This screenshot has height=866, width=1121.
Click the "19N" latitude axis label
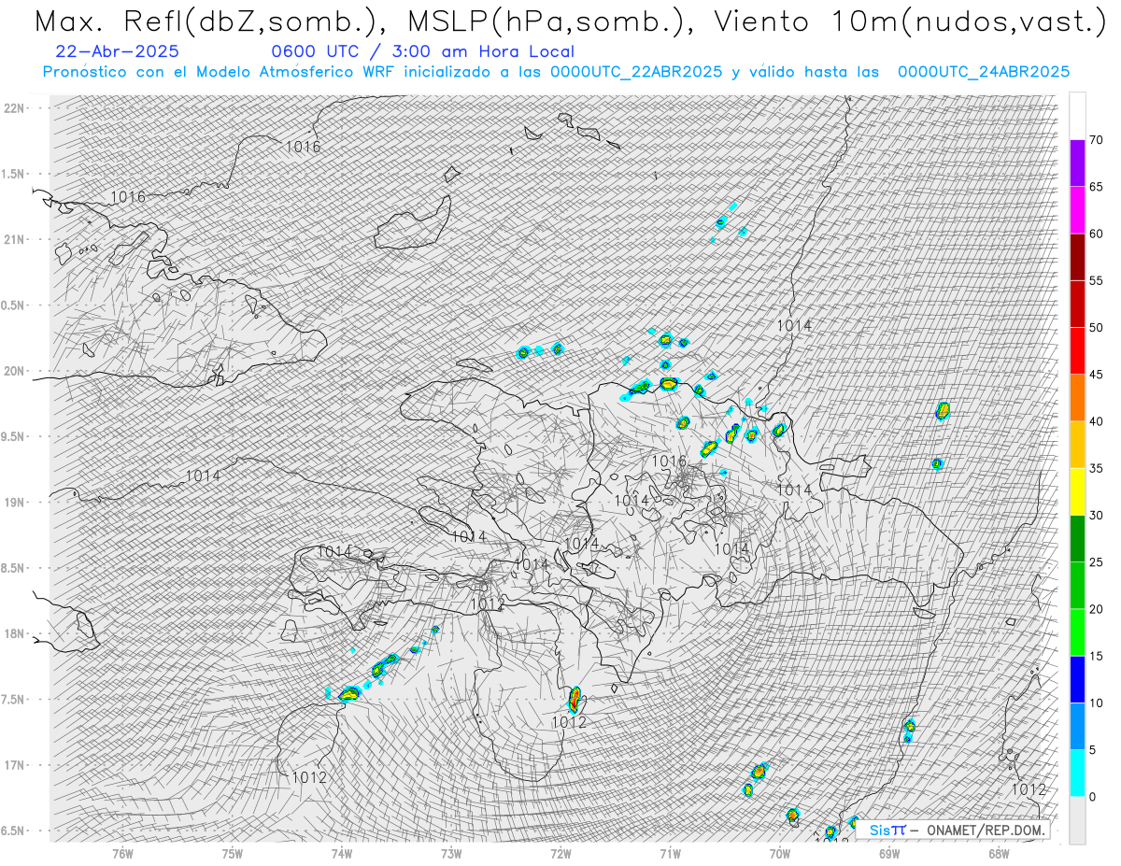15,502
